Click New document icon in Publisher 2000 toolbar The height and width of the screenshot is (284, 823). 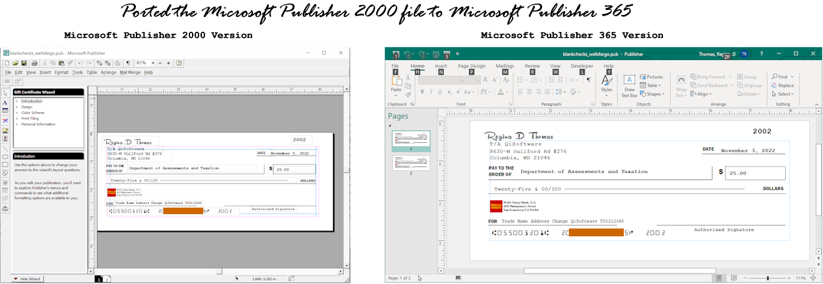[7, 63]
